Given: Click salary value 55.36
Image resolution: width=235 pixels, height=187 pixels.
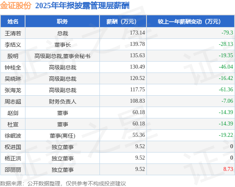Looking at the screenshot, I should (x=139, y=135).
